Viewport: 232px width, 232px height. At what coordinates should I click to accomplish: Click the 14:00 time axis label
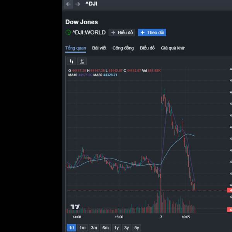click(77, 217)
